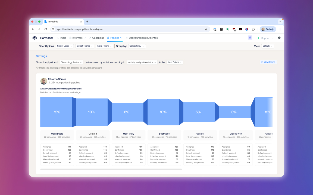This screenshot has height=195, width=313.
Task: Expand the More Filters dropdown
Action: 104,46
